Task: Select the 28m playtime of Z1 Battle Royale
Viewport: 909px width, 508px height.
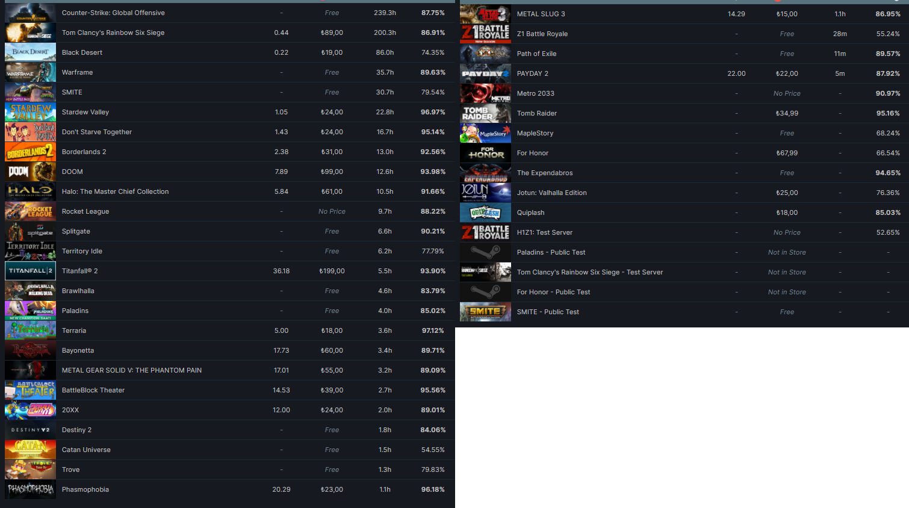Action: [x=840, y=34]
